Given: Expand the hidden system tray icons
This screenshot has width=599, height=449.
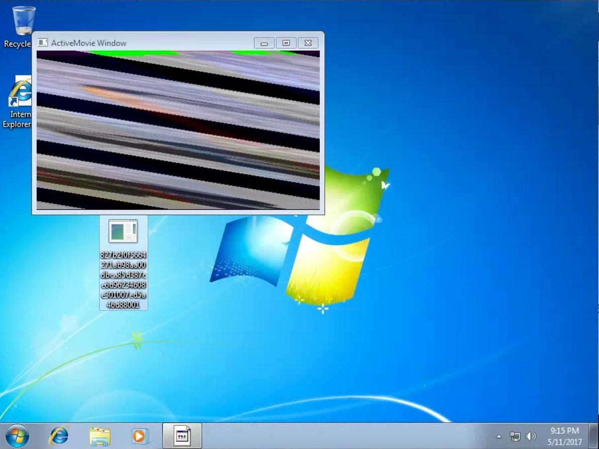Looking at the screenshot, I should (499, 436).
